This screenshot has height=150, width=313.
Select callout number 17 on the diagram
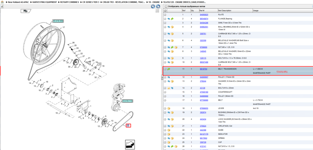pos(64,27)
